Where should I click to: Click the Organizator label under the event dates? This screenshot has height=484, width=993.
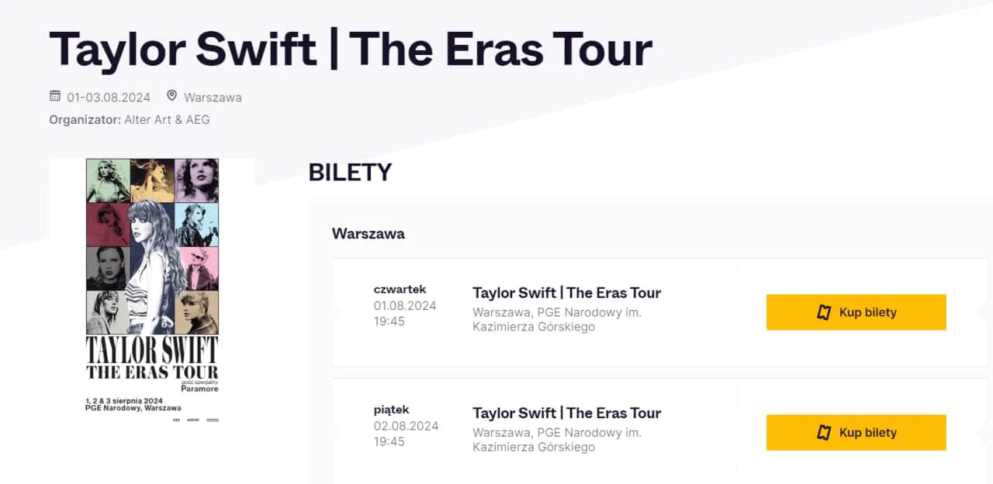85,120
